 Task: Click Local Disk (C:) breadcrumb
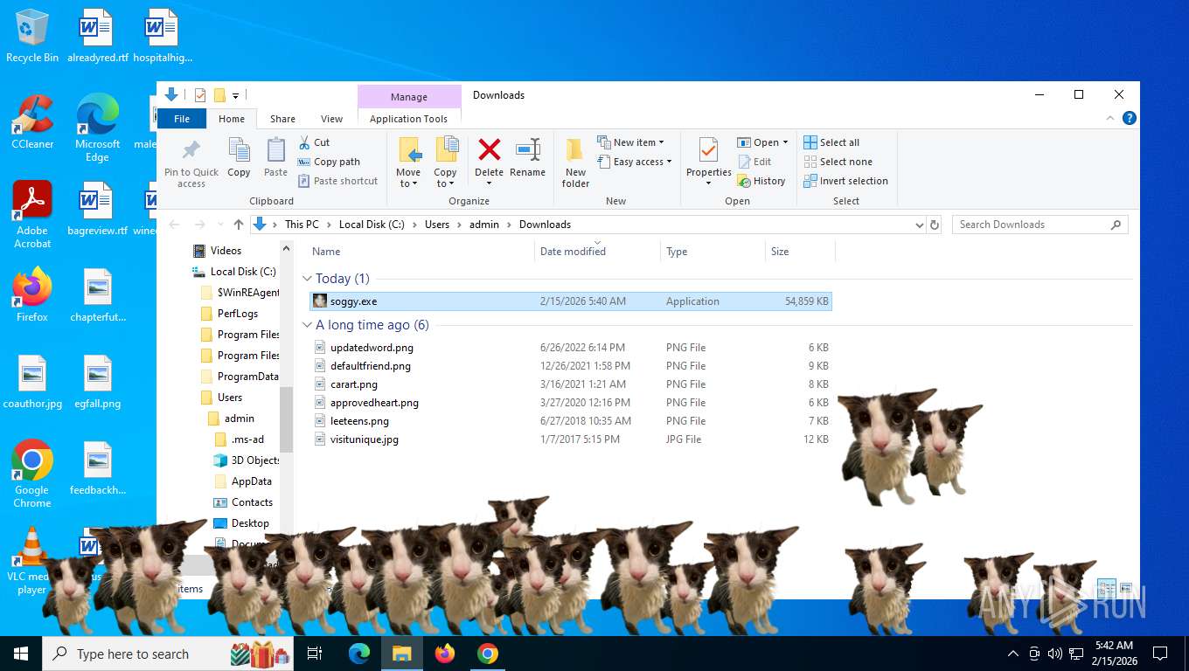tap(372, 225)
